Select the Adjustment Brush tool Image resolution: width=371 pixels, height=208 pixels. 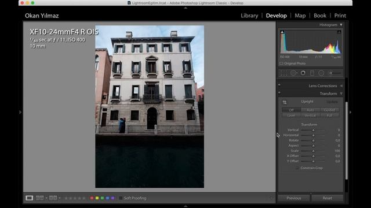(x=335, y=73)
